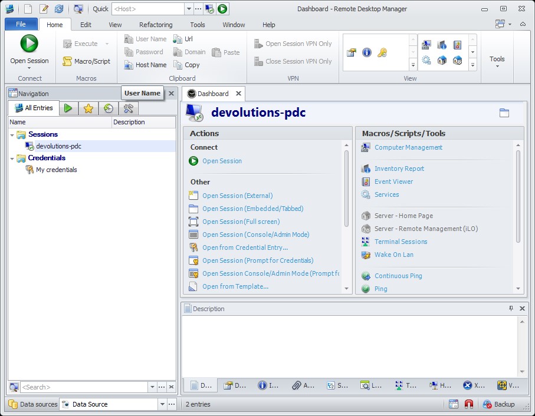Click the Computer Management link
The height and width of the screenshot is (416, 535).
tap(408, 147)
